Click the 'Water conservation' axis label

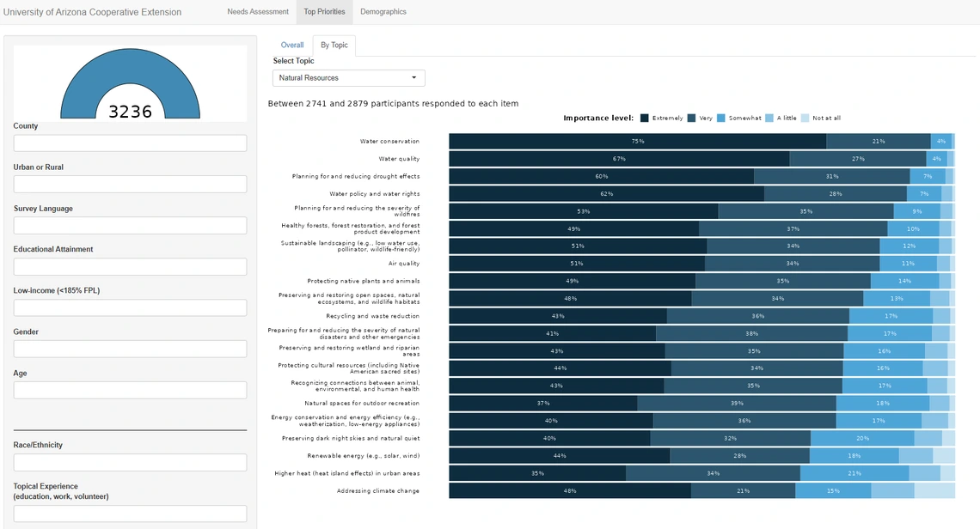(x=389, y=141)
